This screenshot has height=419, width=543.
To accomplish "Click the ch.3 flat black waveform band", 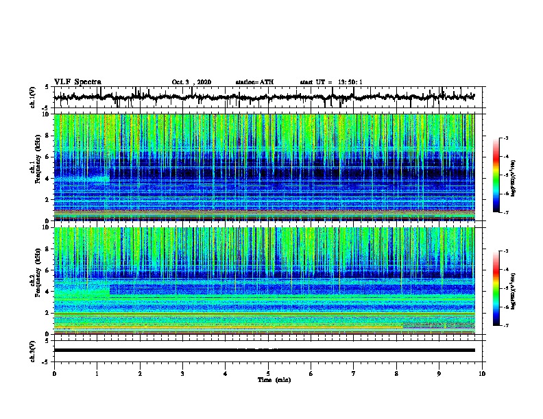I will (264, 351).
